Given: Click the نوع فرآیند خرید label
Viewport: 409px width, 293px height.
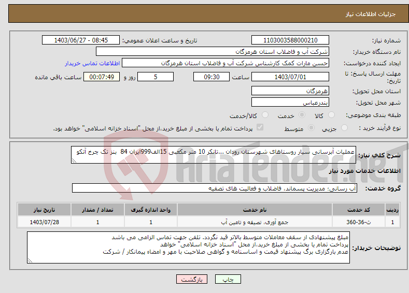Looking at the screenshot, I should coord(380,128).
